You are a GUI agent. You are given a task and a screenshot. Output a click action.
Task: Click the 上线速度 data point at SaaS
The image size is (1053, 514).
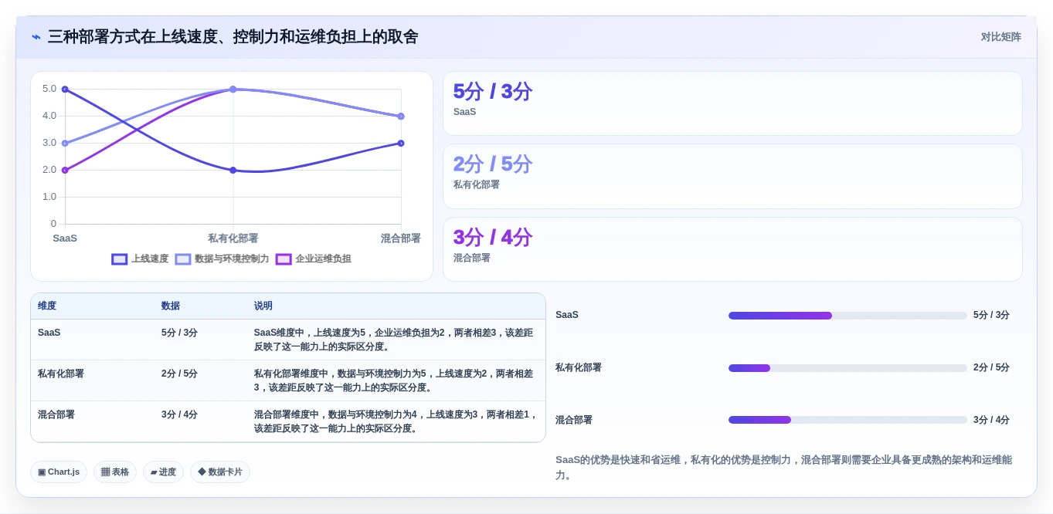(65, 90)
